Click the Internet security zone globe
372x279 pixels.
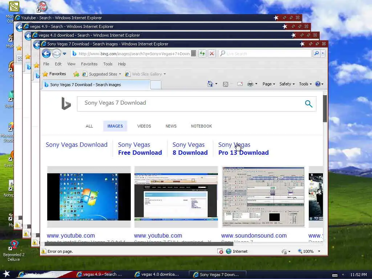(x=229, y=251)
